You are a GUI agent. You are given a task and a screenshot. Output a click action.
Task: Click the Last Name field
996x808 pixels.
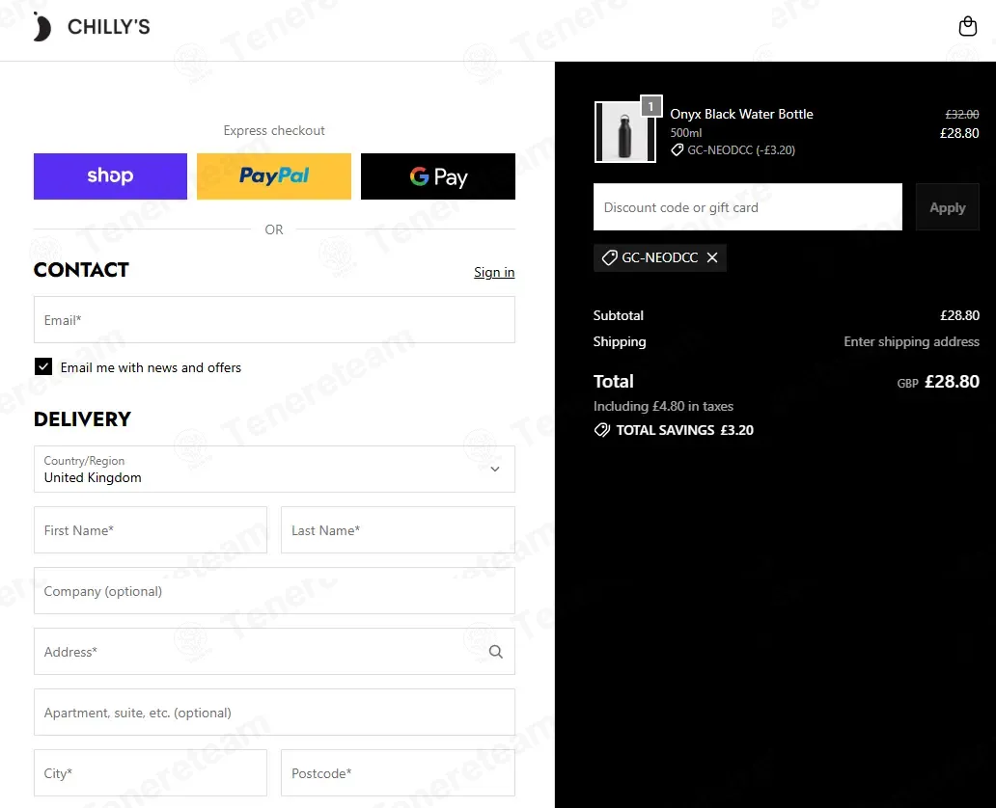pyautogui.click(x=398, y=530)
